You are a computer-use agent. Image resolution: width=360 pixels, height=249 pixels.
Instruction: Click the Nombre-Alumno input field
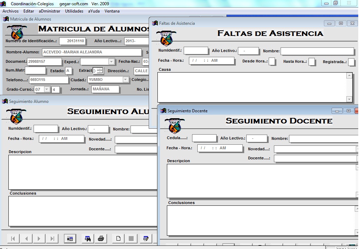[92, 52]
